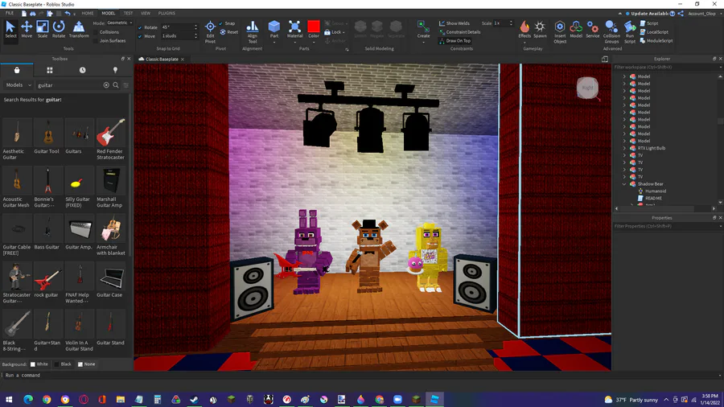Select Black background option
Image resolution: width=724 pixels, height=407 pixels.
click(x=63, y=364)
